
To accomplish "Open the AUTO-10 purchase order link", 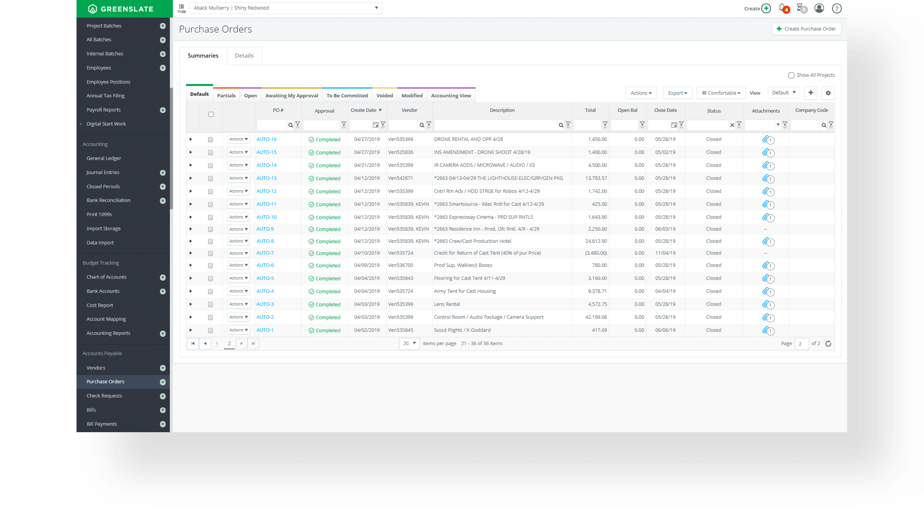I will pos(266,217).
